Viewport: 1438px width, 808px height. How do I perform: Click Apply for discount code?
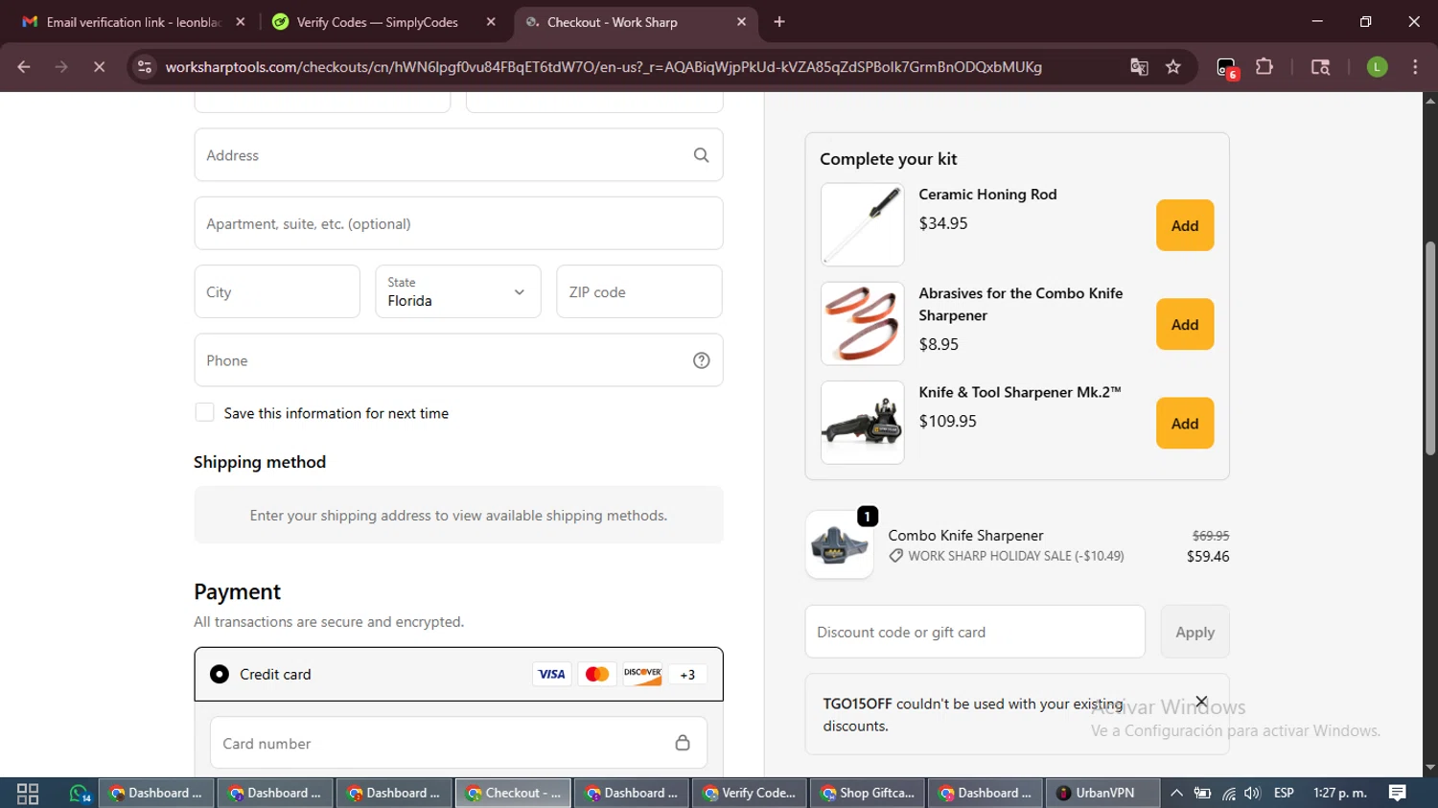(1194, 632)
